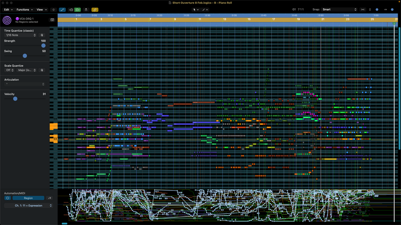This screenshot has height=225, width=401.
Task: Click the VCA ORQ 1 spiral region icon
Action: pyautogui.click(x=7, y=20)
